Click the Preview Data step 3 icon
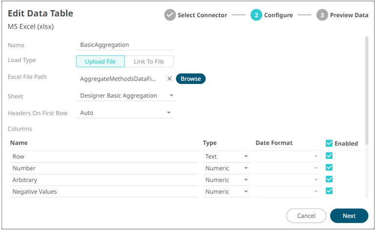This screenshot has height=230, width=375. click(x=322, y=15)
